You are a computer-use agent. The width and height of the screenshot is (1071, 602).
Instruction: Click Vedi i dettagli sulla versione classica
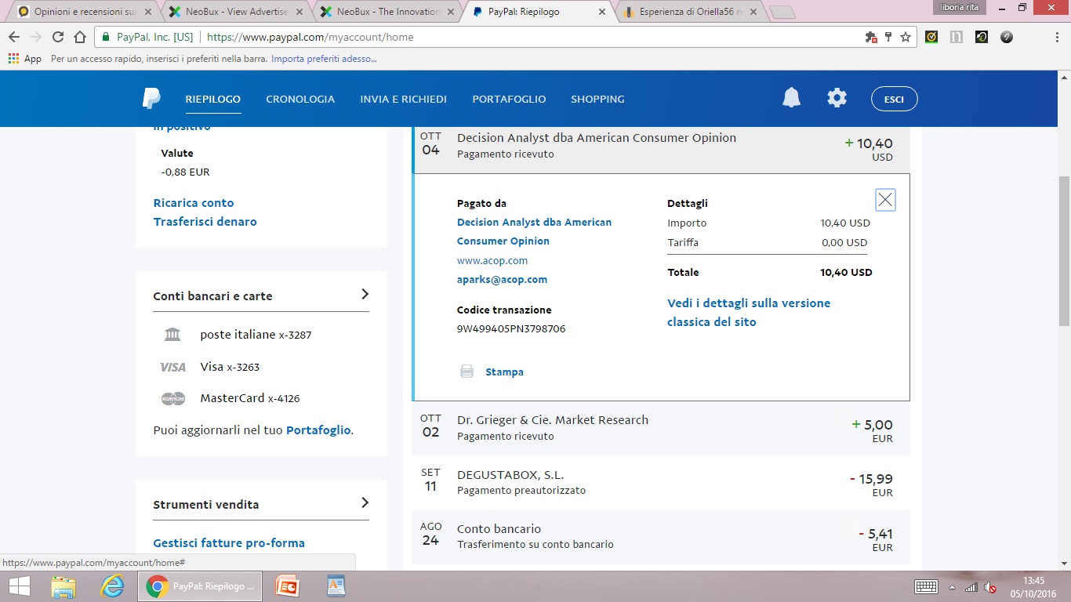coord(749,313)
